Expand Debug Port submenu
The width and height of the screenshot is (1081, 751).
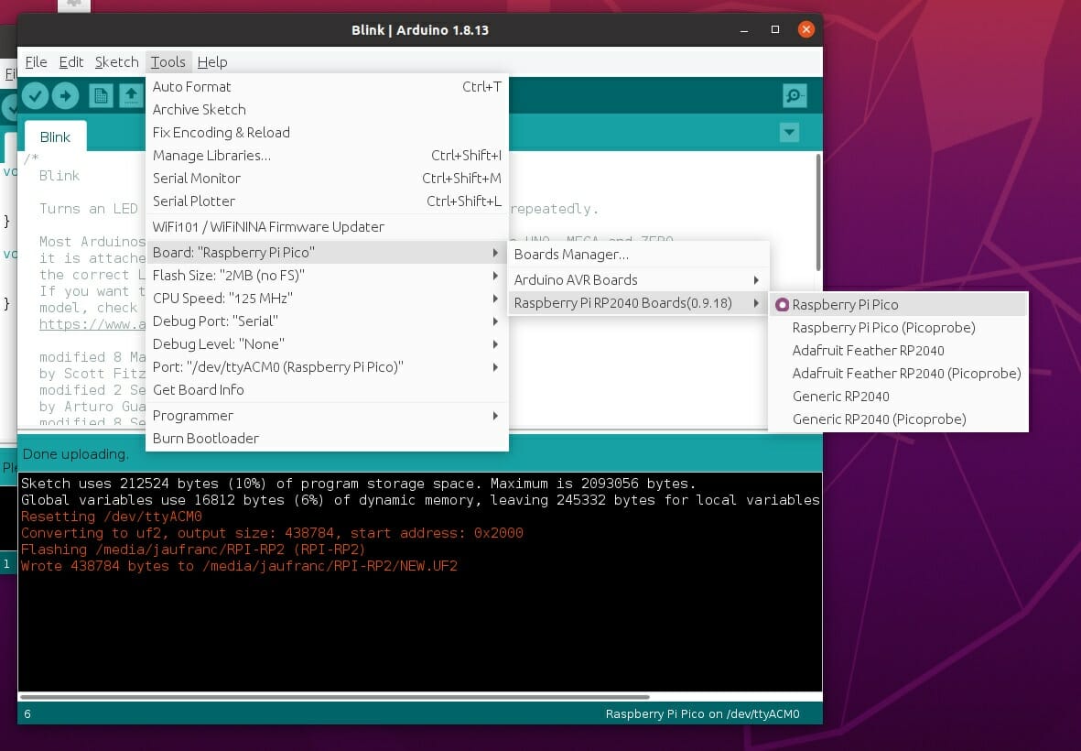point(327,321)
